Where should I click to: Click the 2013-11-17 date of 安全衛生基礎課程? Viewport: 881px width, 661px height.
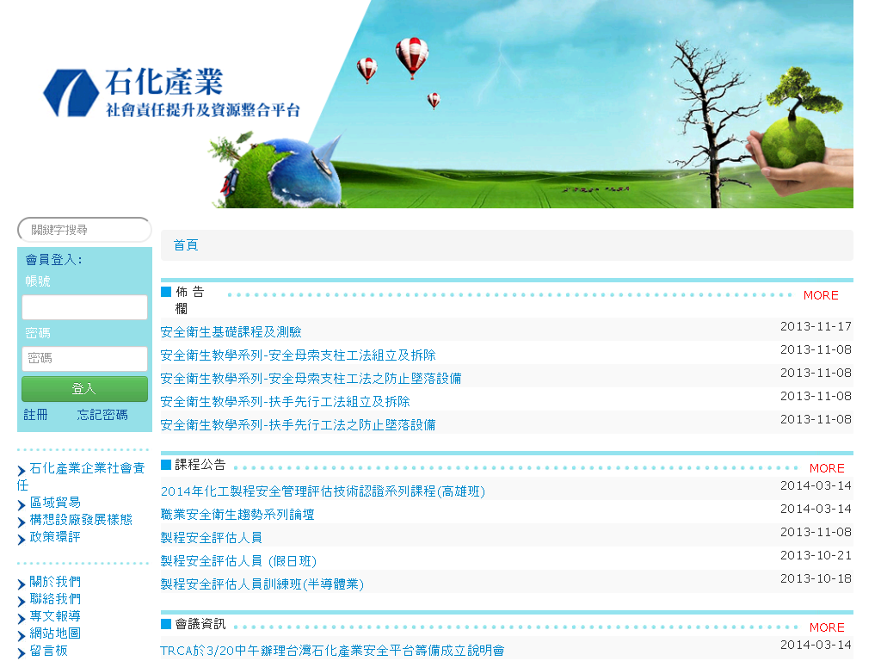point(816,326)
